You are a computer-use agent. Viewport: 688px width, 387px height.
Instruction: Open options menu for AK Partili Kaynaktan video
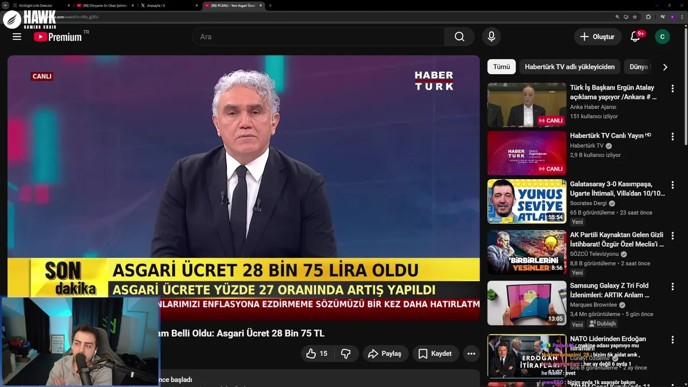pos(672,235)
